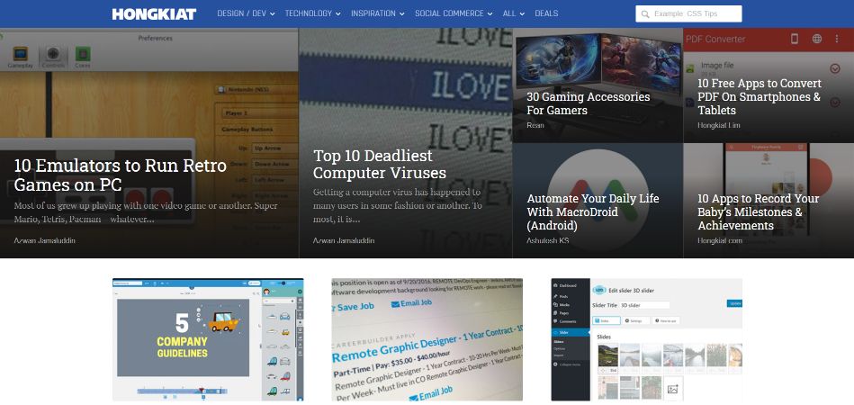The height and width of the screenshot is (405, 854).
Task: Expand the Design / Dev chevron
Action: pyautogui.click(x=273, y=14)
